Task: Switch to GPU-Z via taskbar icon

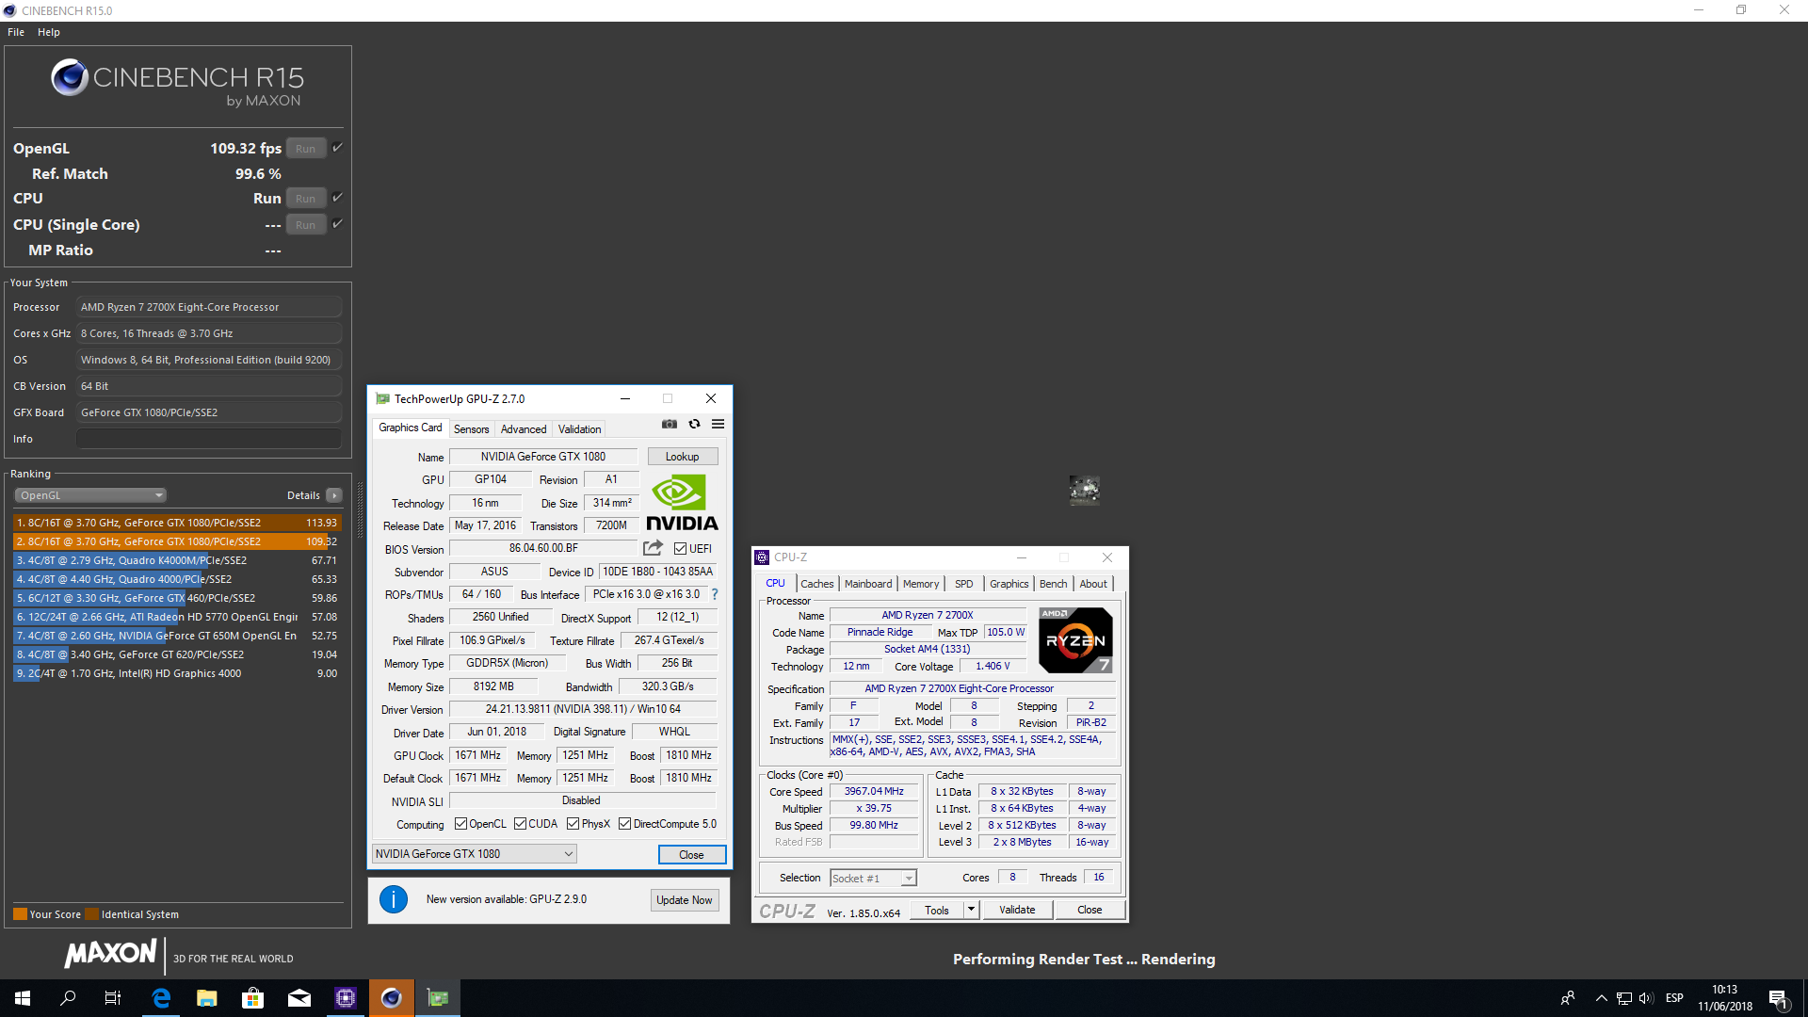Action: (438, 998)
